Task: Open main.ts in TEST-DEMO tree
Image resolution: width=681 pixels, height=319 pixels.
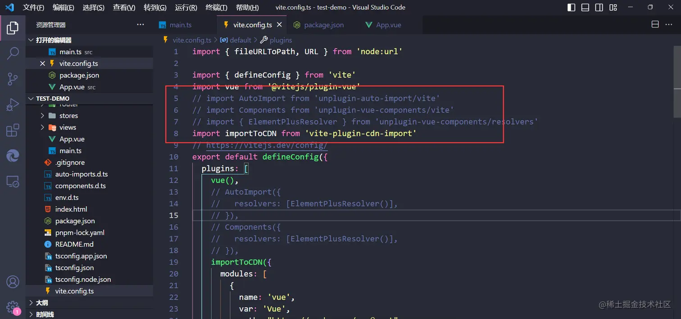Action: point(90,151)
